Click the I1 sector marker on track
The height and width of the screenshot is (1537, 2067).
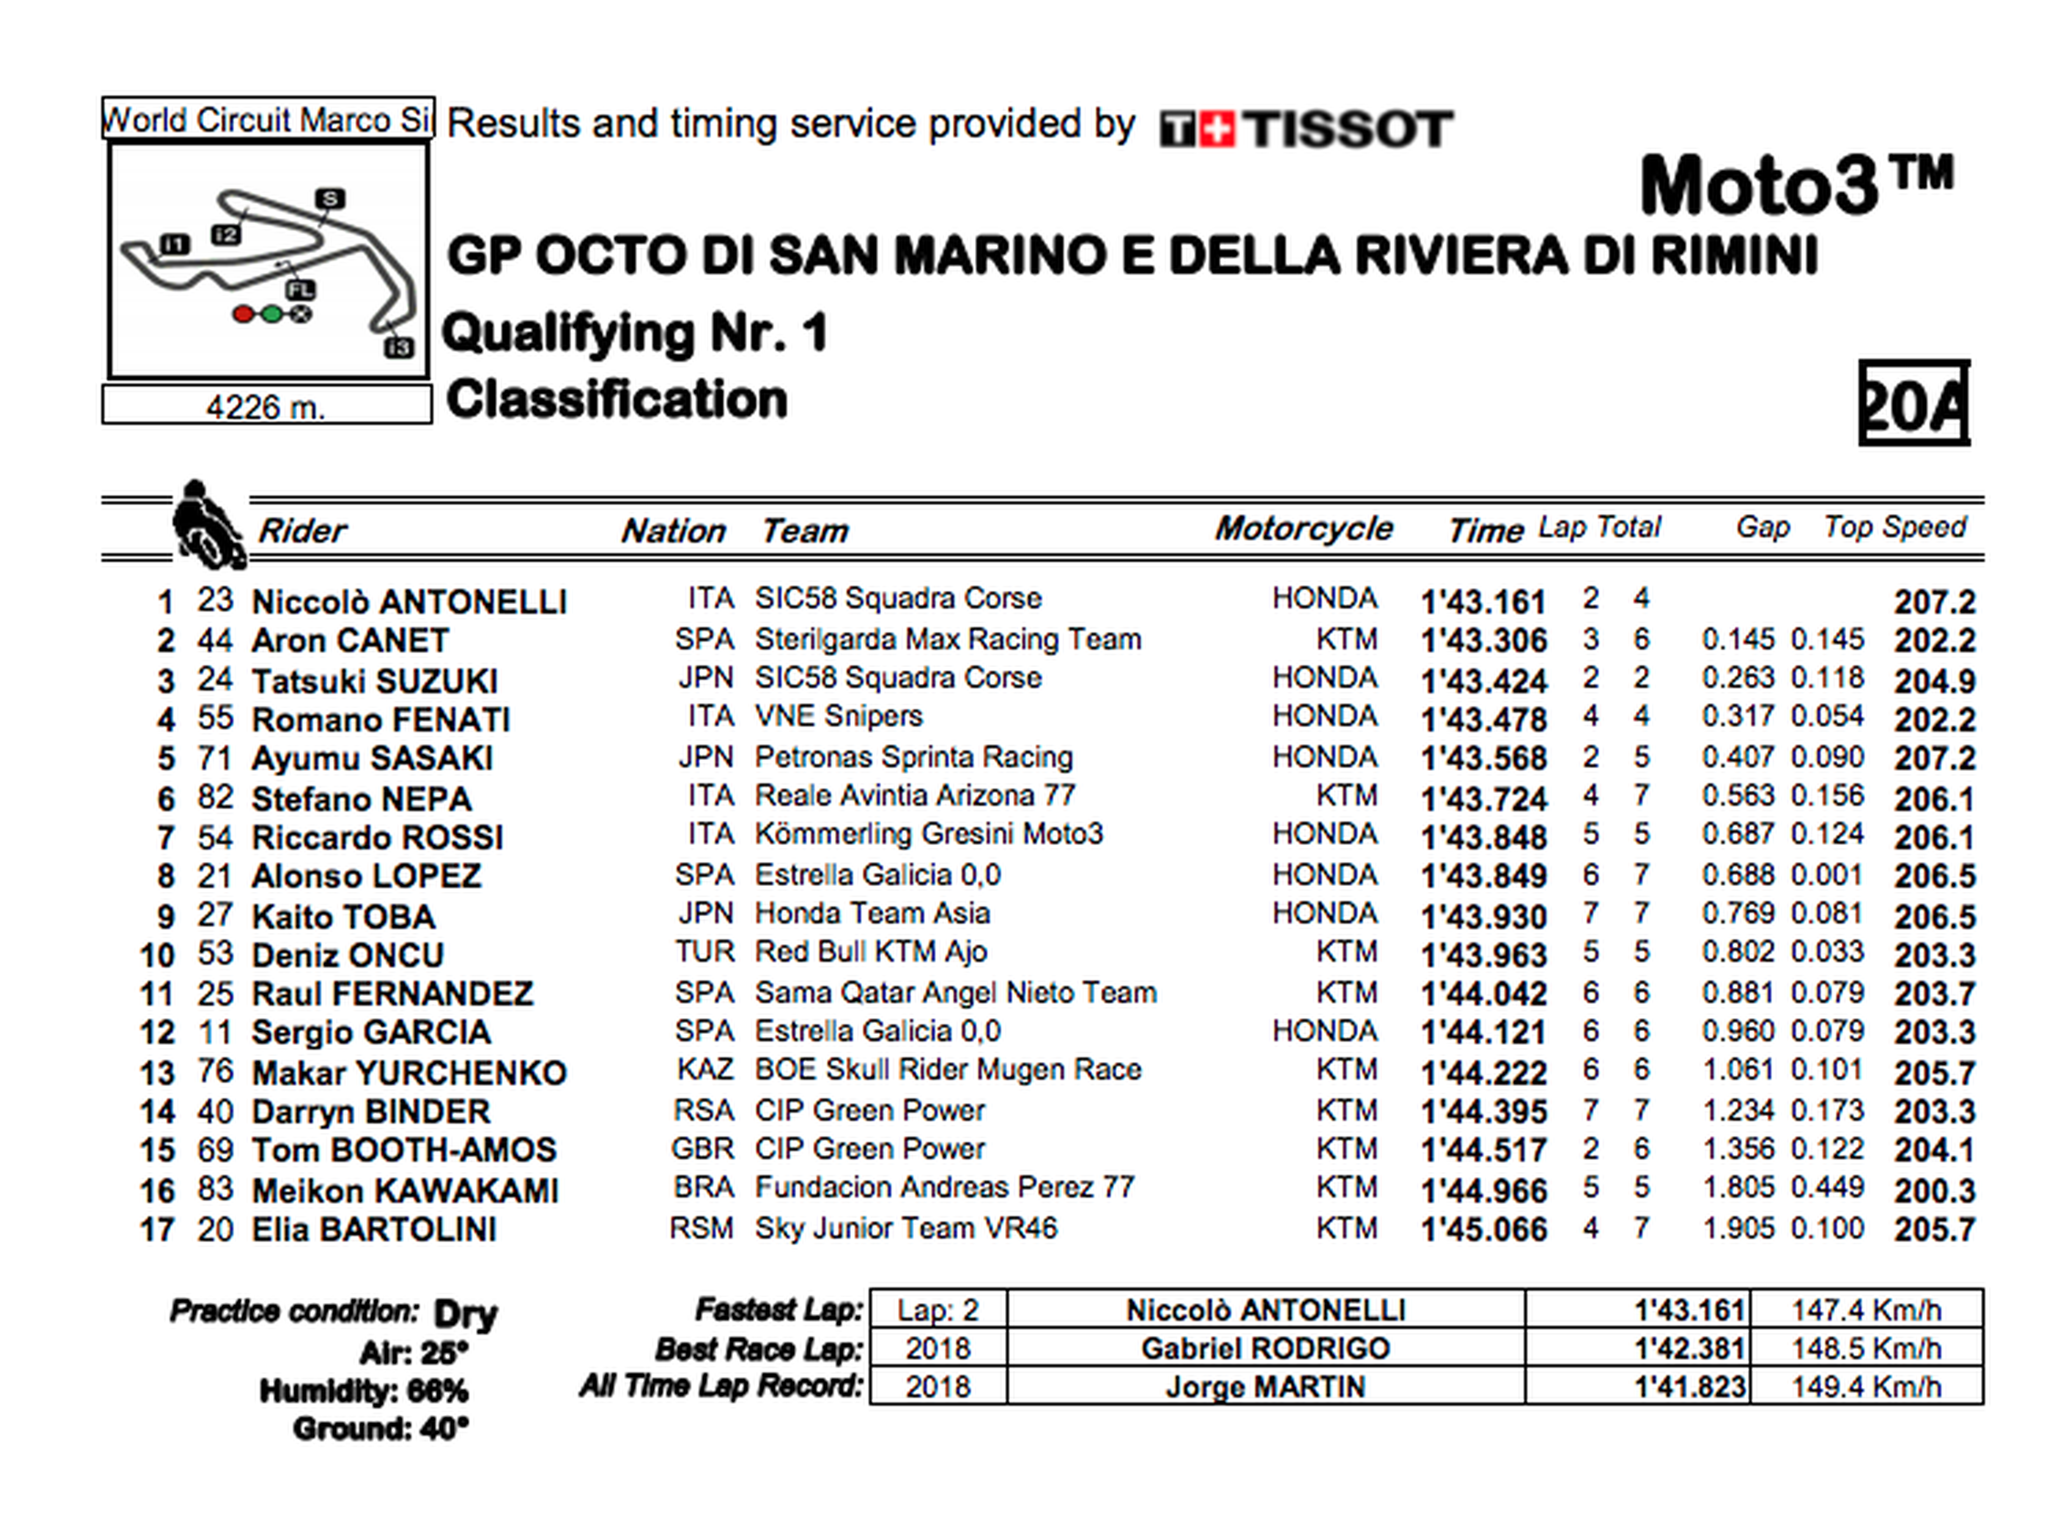coord(174,244)
